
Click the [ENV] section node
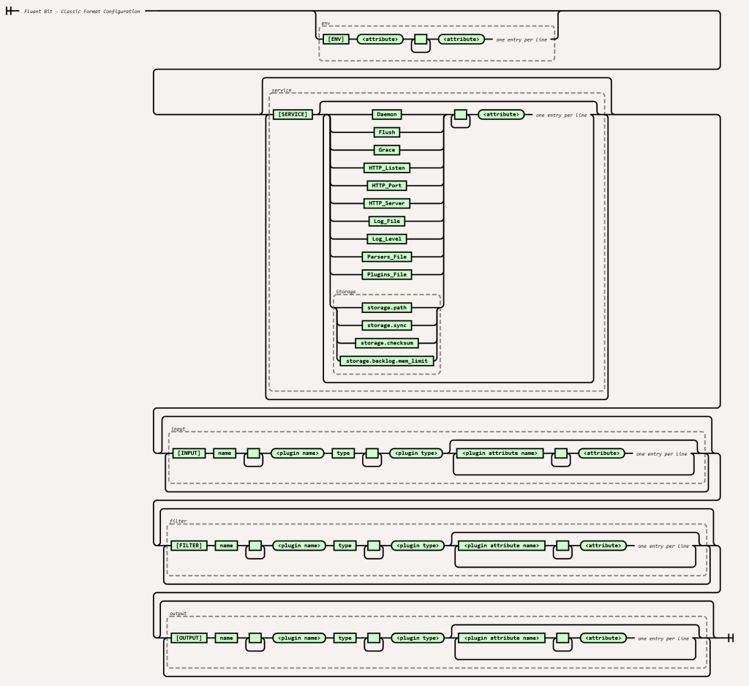point(336,39)
